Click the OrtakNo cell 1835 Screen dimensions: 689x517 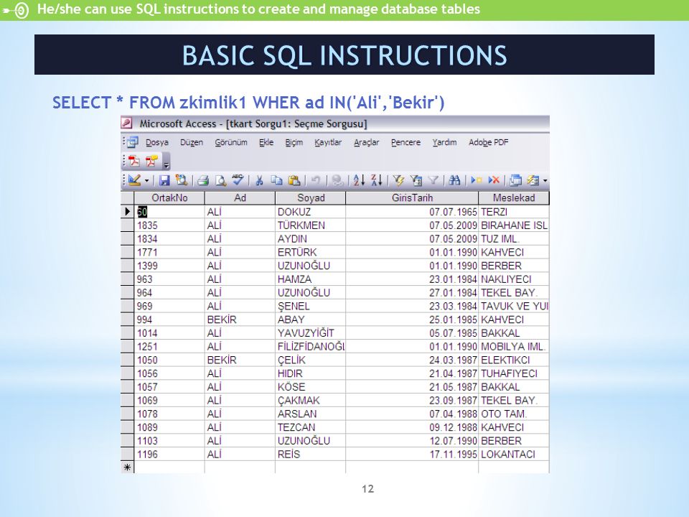[x=169, y=225]
